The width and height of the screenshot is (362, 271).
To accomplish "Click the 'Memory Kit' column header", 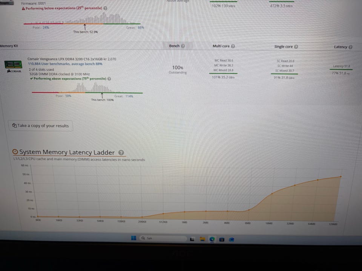I will click(9, 46).
